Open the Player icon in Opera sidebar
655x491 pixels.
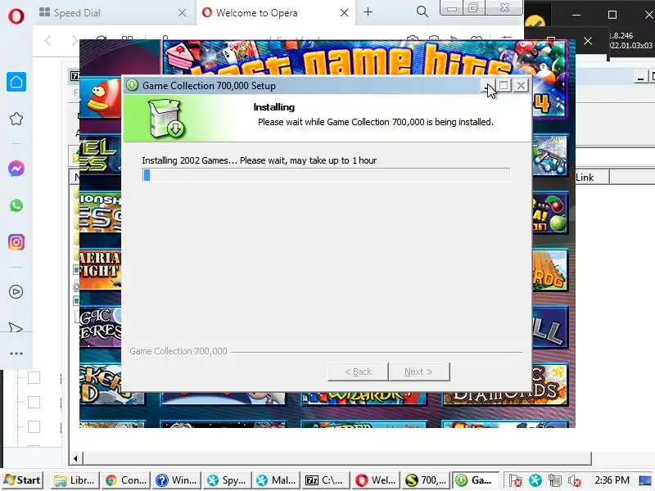(16, 291)
